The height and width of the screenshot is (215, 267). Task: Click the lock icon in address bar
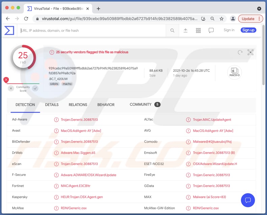pyautogui.click(x=37, y=19)
